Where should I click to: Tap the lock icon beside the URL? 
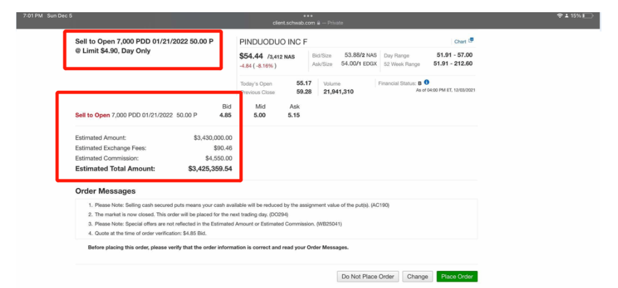[318, 23]
